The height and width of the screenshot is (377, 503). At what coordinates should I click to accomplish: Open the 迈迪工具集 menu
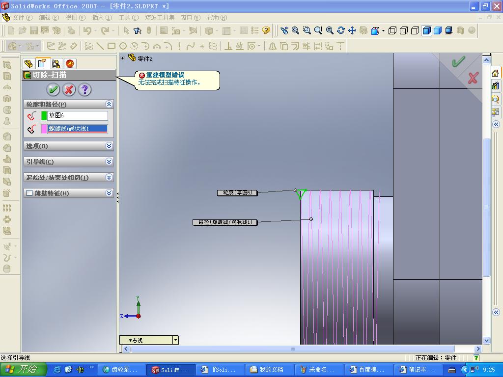[x=160, y=17]
